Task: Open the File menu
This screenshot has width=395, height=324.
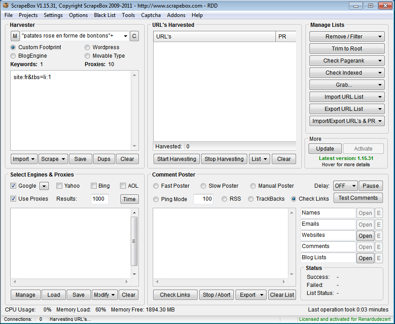Action: pos(9,15)
